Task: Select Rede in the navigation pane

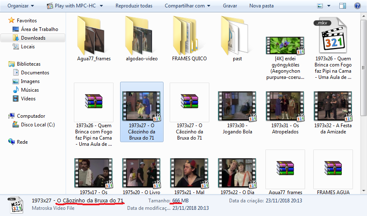Action: 22,142
